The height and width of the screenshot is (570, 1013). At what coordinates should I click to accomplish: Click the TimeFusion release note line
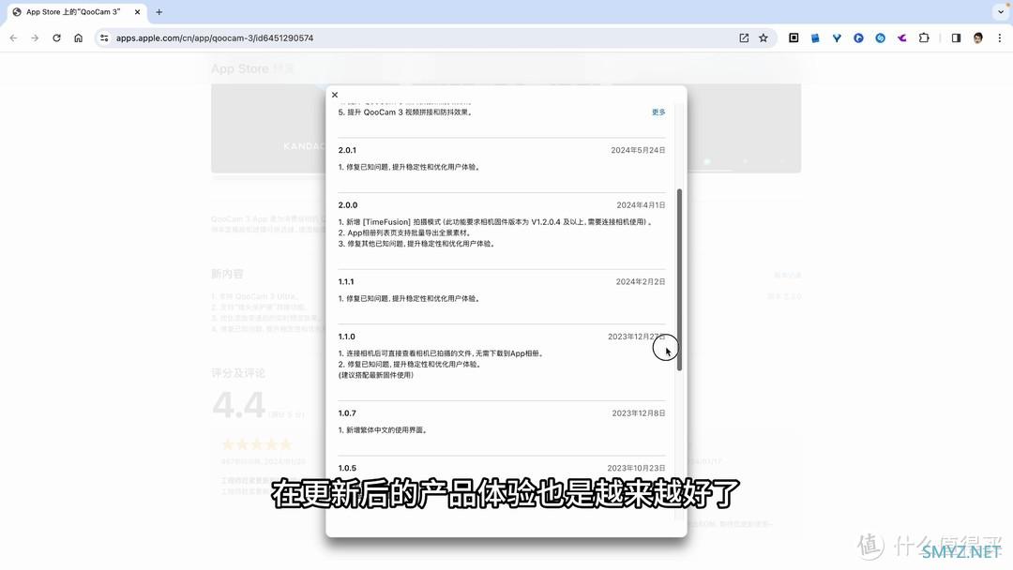click(495, 222)
